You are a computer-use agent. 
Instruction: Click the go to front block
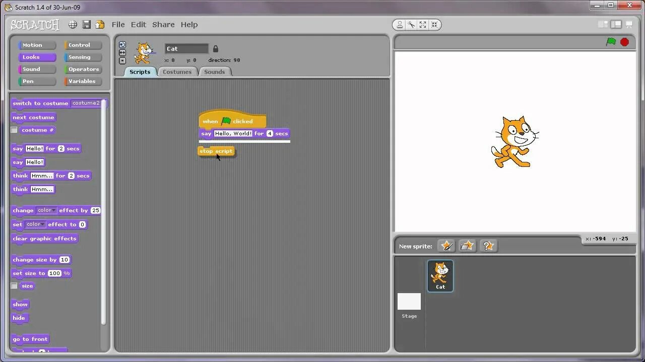(x=30, y=339)
